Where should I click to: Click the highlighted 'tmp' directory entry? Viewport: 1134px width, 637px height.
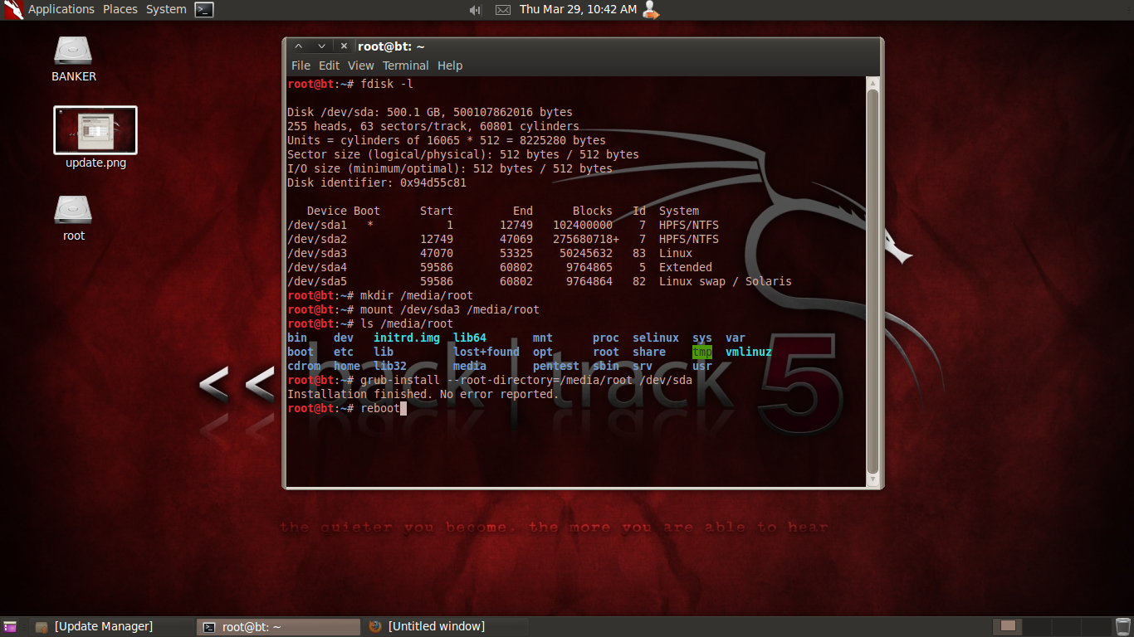coord(702,352)
